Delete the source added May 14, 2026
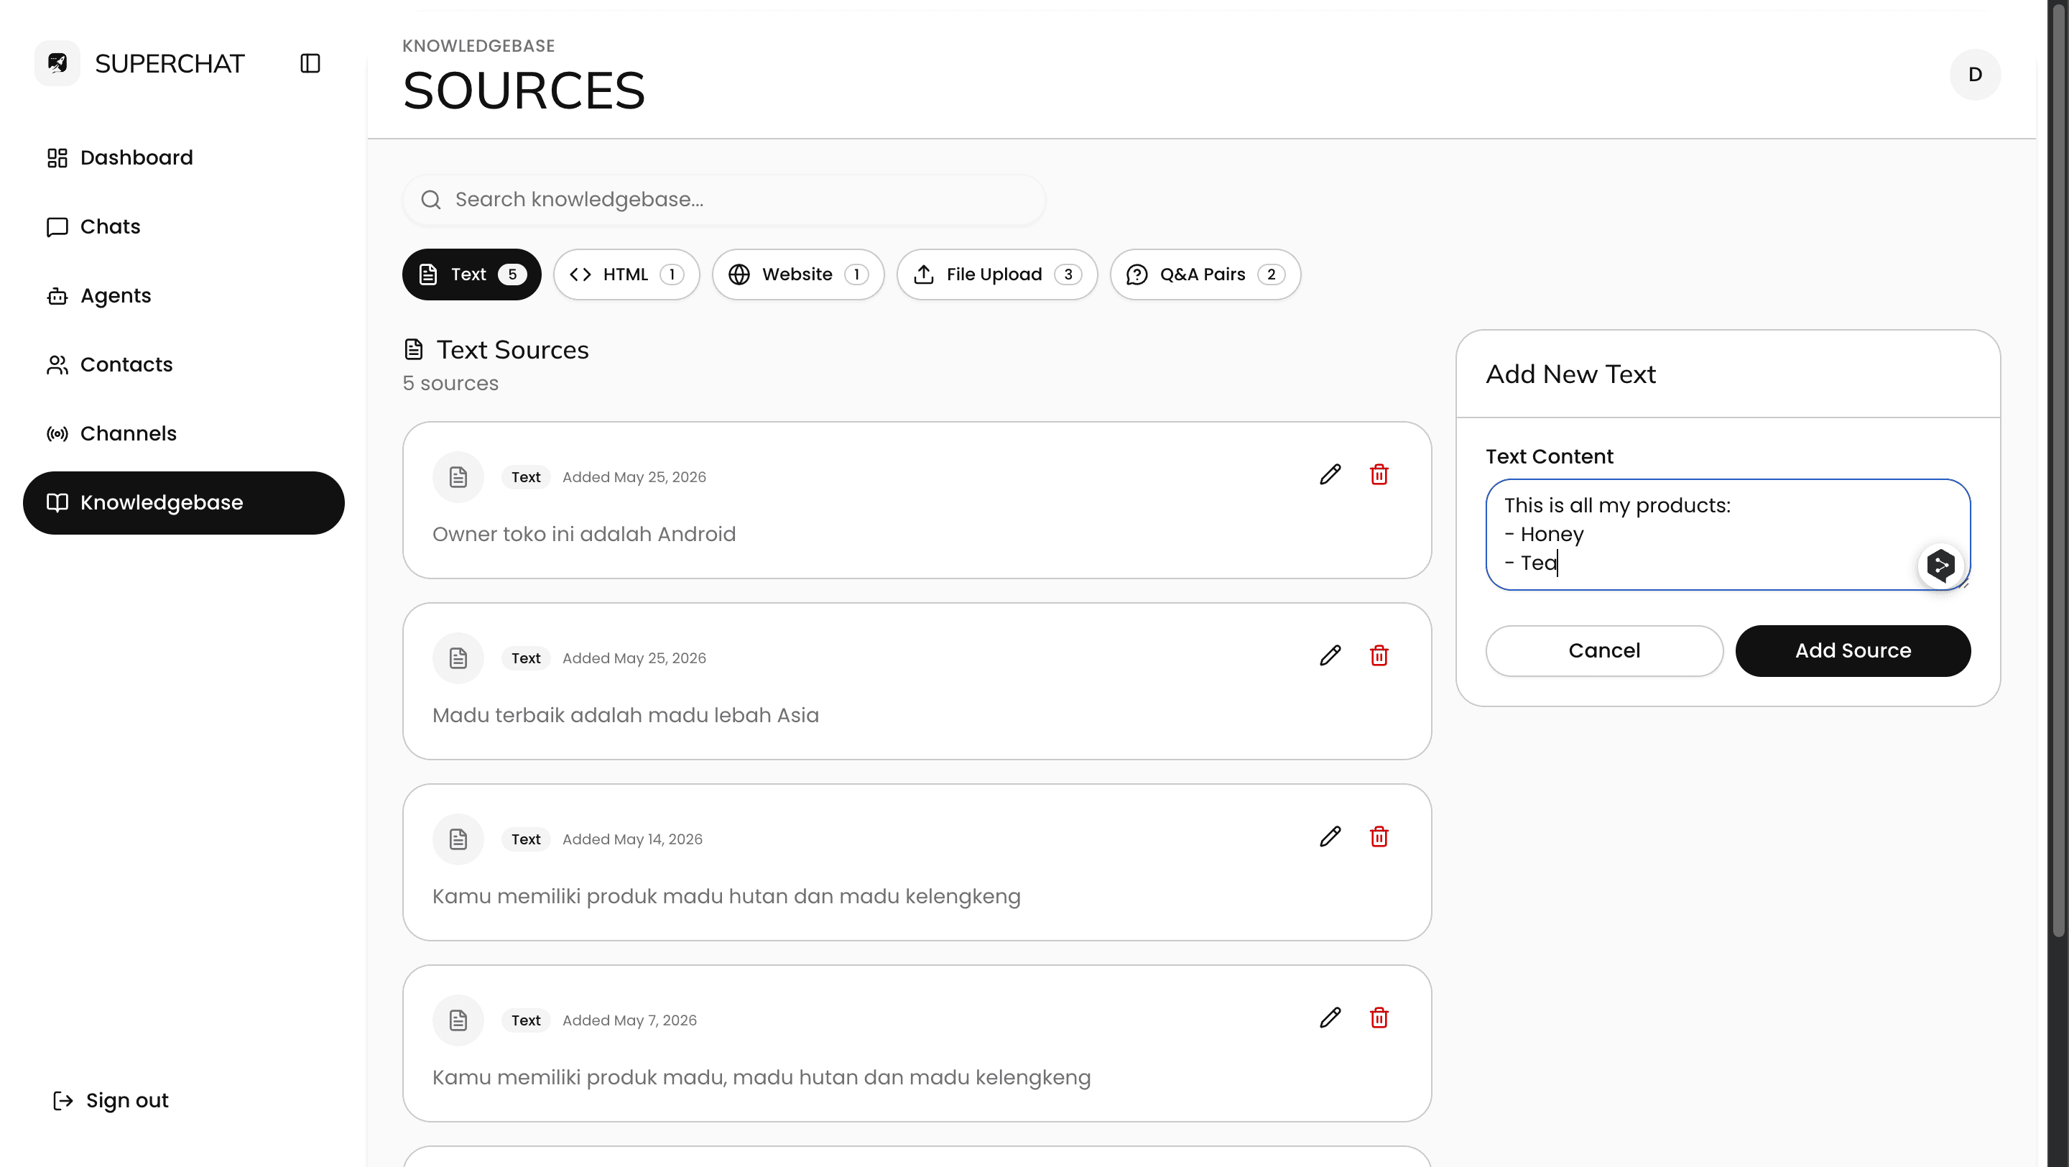The image size is (2069, 1167). click(1379, 837)
